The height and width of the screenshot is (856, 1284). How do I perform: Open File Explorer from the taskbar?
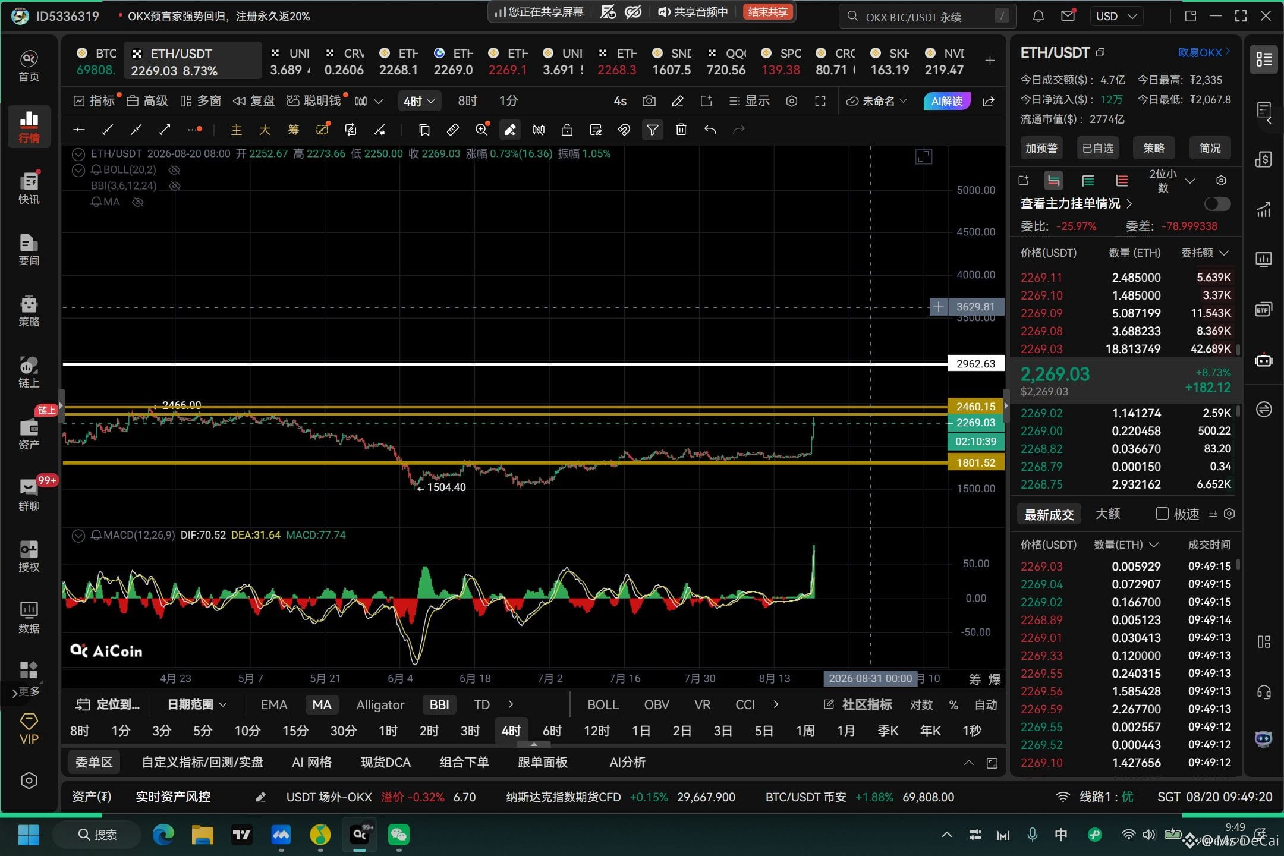click(x=202, y=835)
